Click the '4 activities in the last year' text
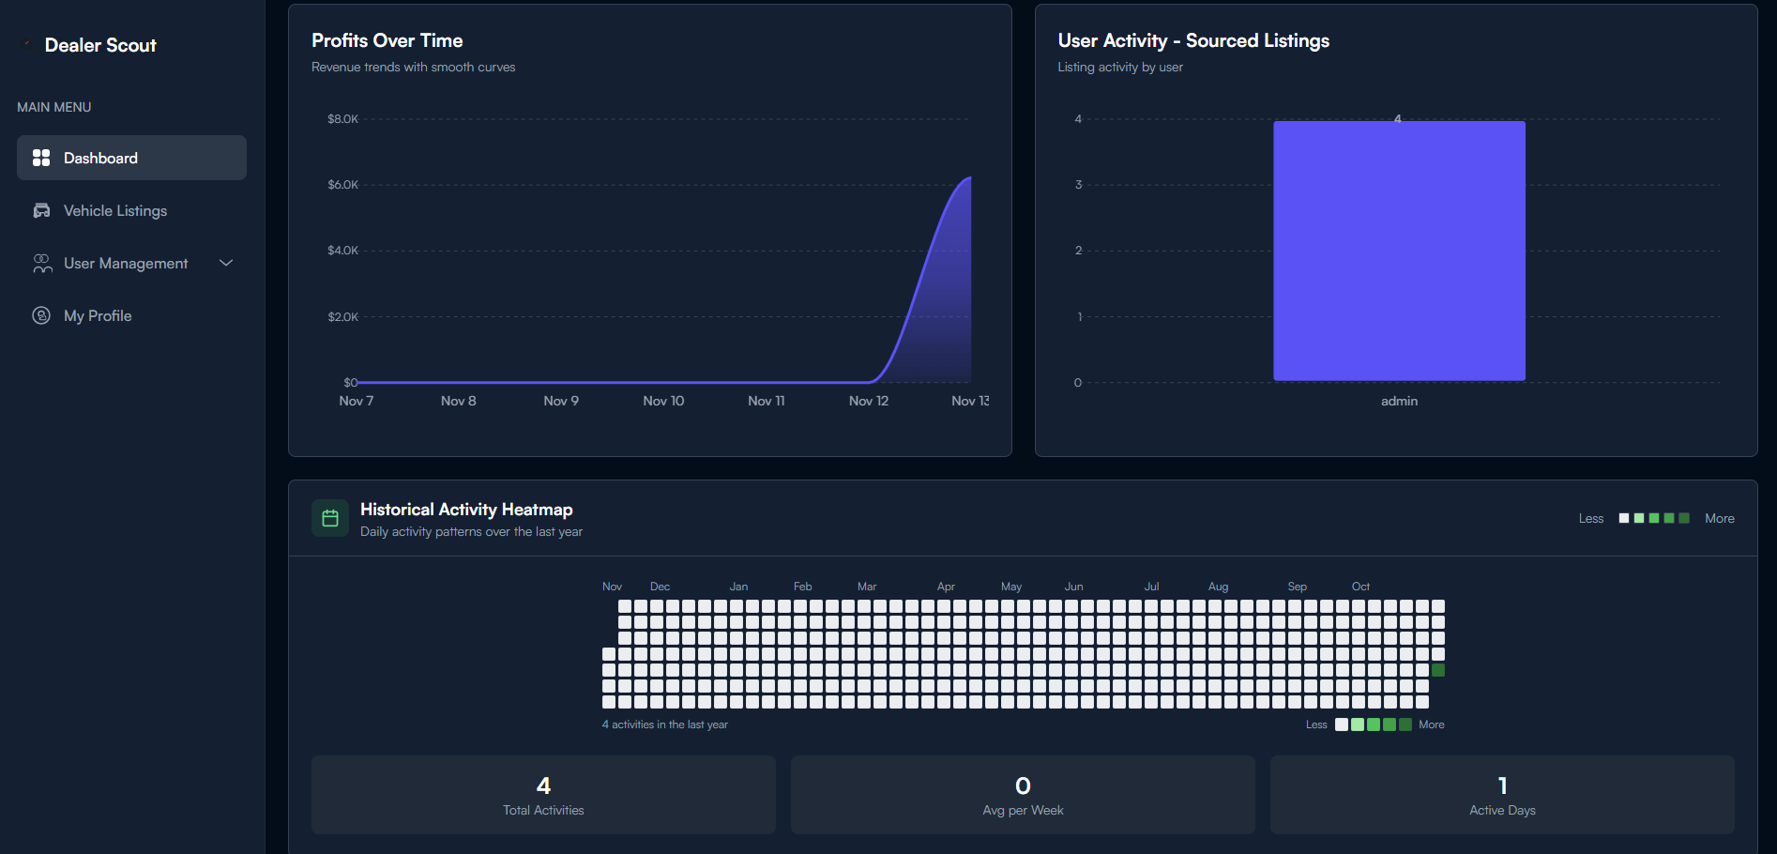 pyautogui.click(x=664, y=724)
